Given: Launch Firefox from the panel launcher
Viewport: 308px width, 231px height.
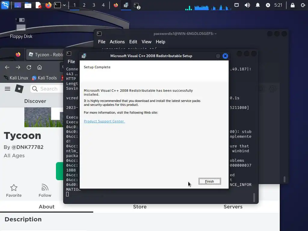Looking at the screenshot, I should [48, 5].
